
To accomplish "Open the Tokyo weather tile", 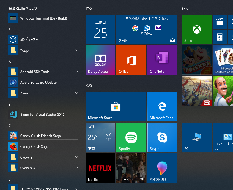I will tap(100, 137).
